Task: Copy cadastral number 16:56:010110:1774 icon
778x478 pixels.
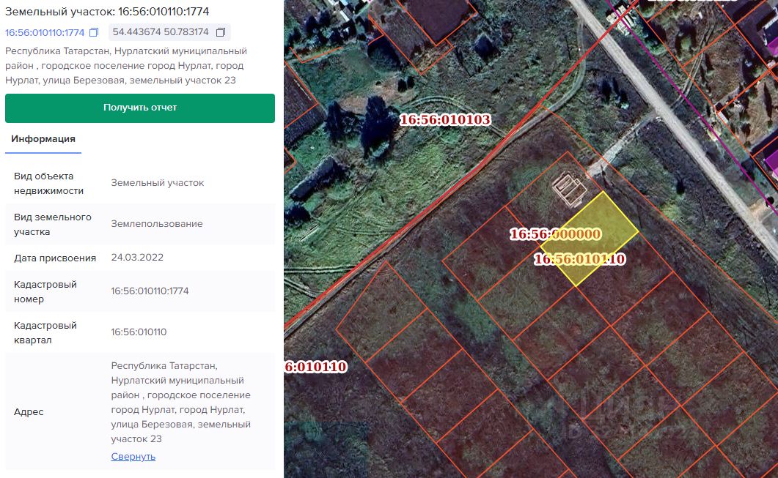Action: pos(94,33)
